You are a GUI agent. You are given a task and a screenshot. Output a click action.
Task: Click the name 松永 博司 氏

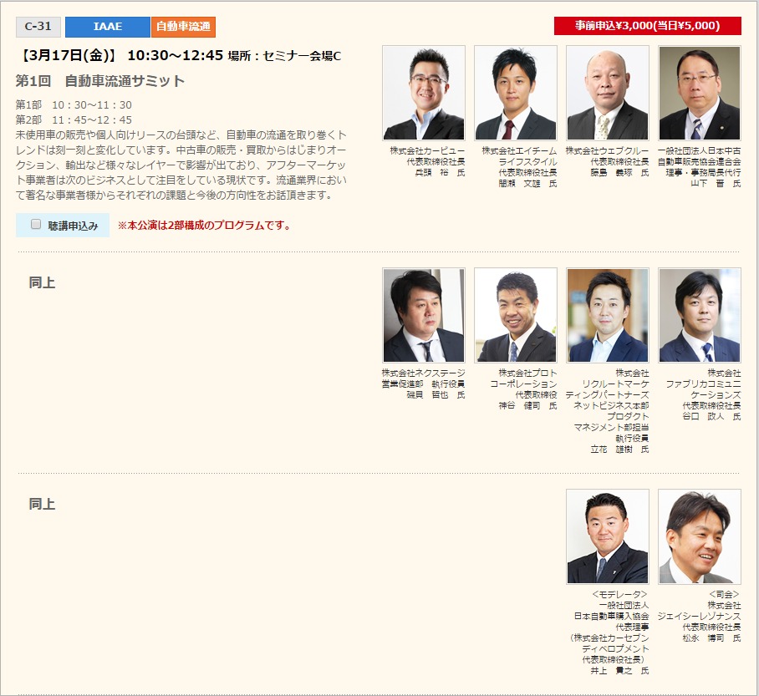click(711, 638)
